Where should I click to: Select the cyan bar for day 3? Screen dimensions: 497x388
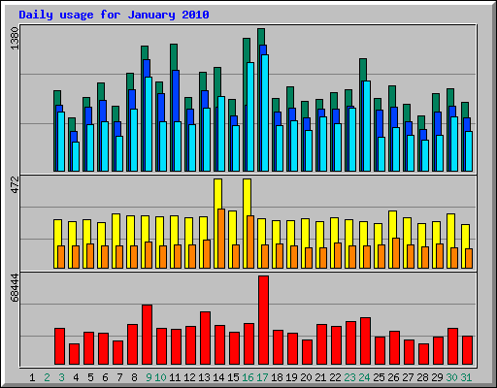(61, 142)
